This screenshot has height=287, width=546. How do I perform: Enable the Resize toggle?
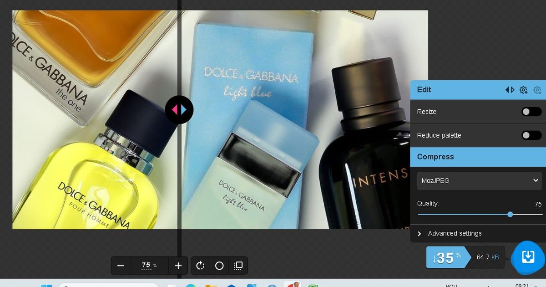(x=531, y=112)
